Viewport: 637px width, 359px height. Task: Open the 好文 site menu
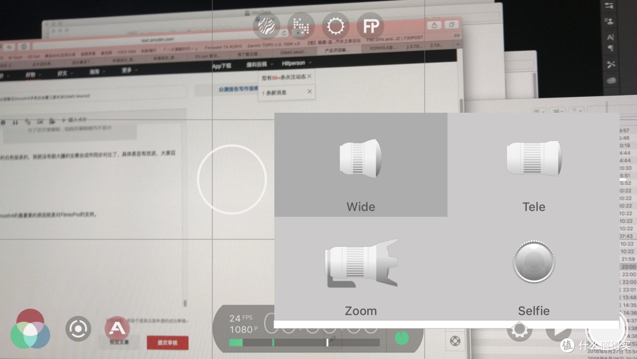point(65,73)
